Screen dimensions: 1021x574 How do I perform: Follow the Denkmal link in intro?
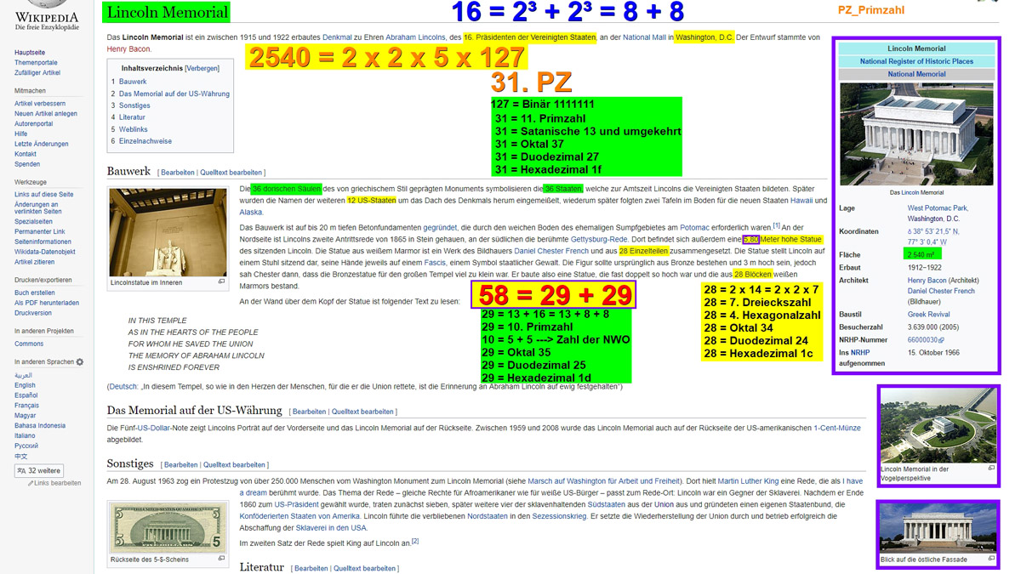pos(337,37)
